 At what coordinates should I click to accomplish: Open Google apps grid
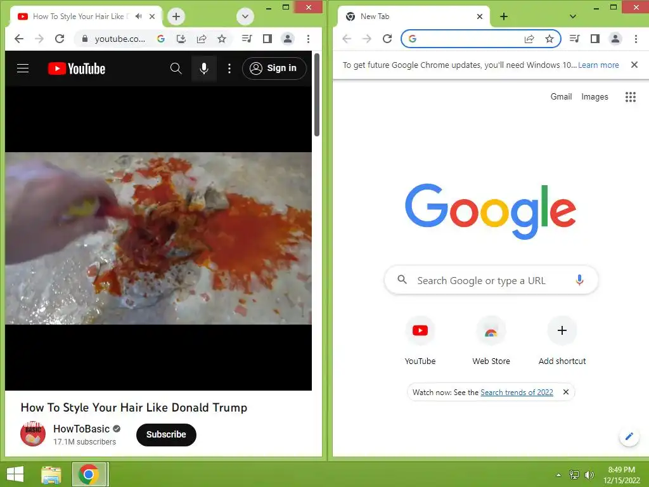(631, 97)
